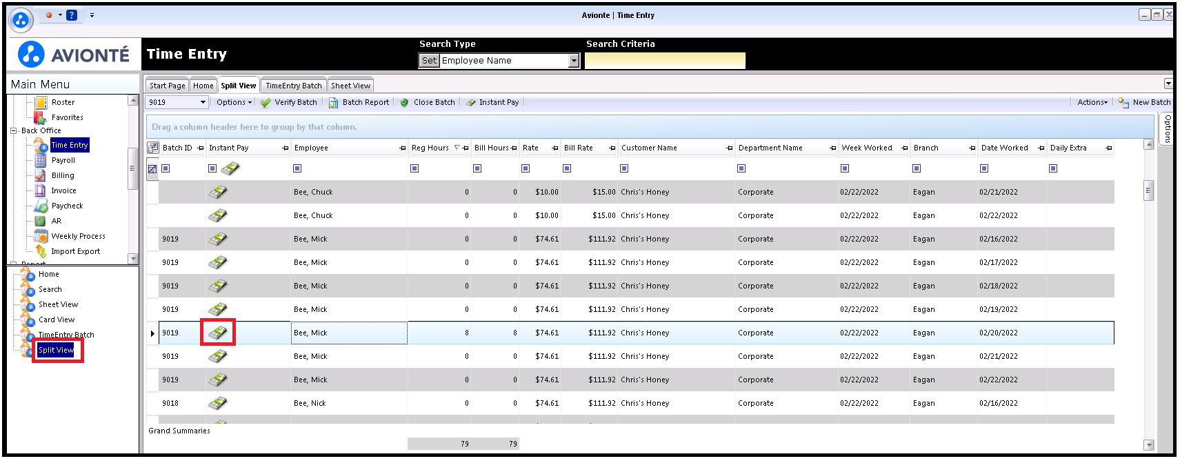Click instant pay icon for Bee, Mick 02/20/2022
The height and width of the screenshot is (461, 1180).
[218, 333]
